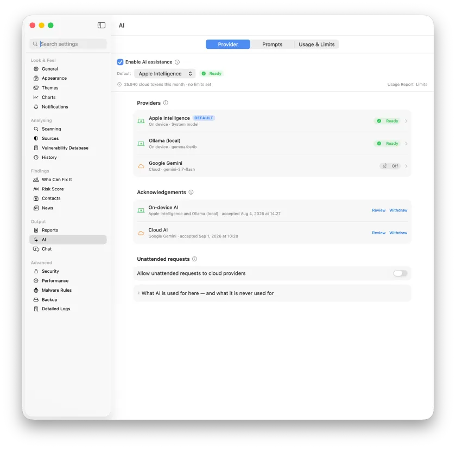Switch to the Prompts tab

[x=272, y=44]
